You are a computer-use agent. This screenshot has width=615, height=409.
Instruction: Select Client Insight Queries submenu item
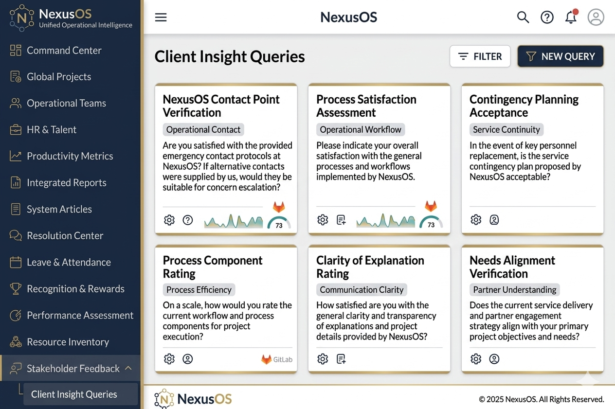tap(74, 394)
